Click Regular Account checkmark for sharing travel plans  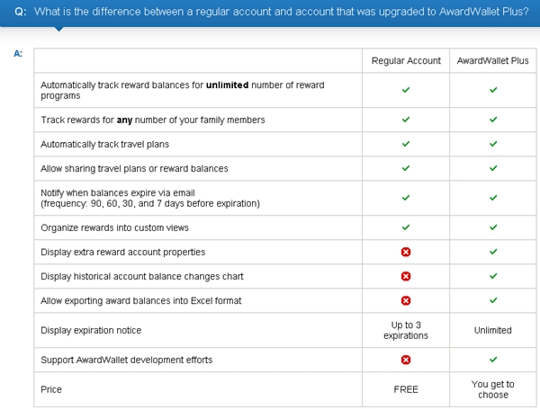pos(406,168)
